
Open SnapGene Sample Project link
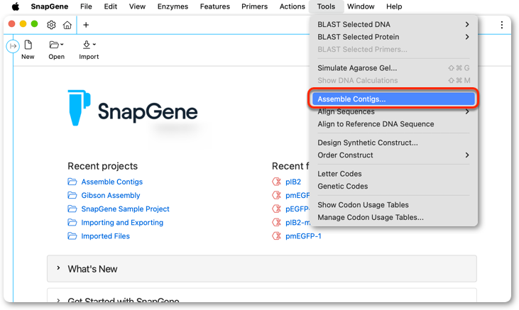point(125,209)
